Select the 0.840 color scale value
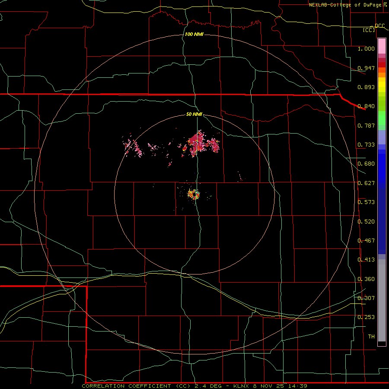This screenshot has width=389, height=389. pos(366,106)
